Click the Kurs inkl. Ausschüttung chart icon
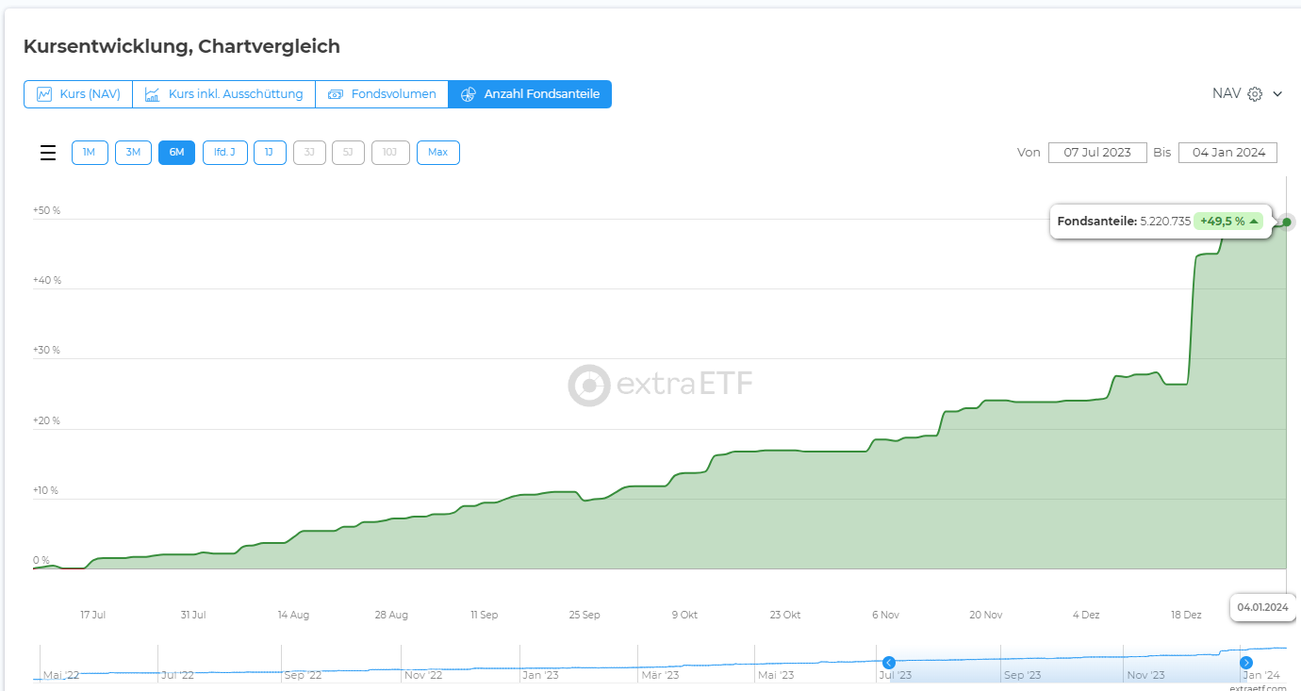This screenshot has width=1301, height=691. point(153,94)
